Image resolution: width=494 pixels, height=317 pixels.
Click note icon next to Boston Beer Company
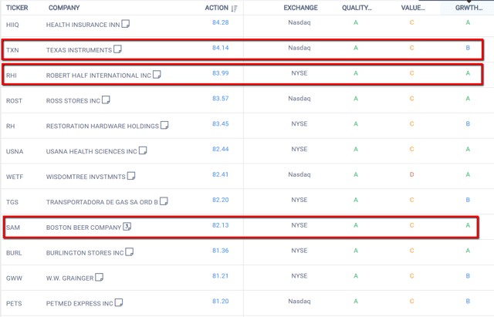[x=127, y=227]
